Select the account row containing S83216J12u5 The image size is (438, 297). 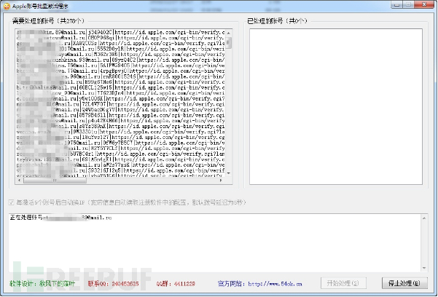[x=121, y=170]
